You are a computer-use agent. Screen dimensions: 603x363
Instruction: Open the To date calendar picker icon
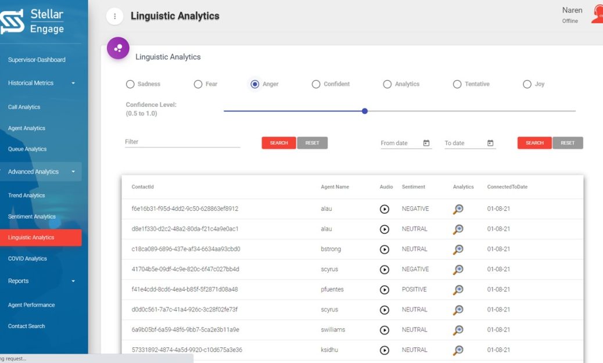(490, 143)
